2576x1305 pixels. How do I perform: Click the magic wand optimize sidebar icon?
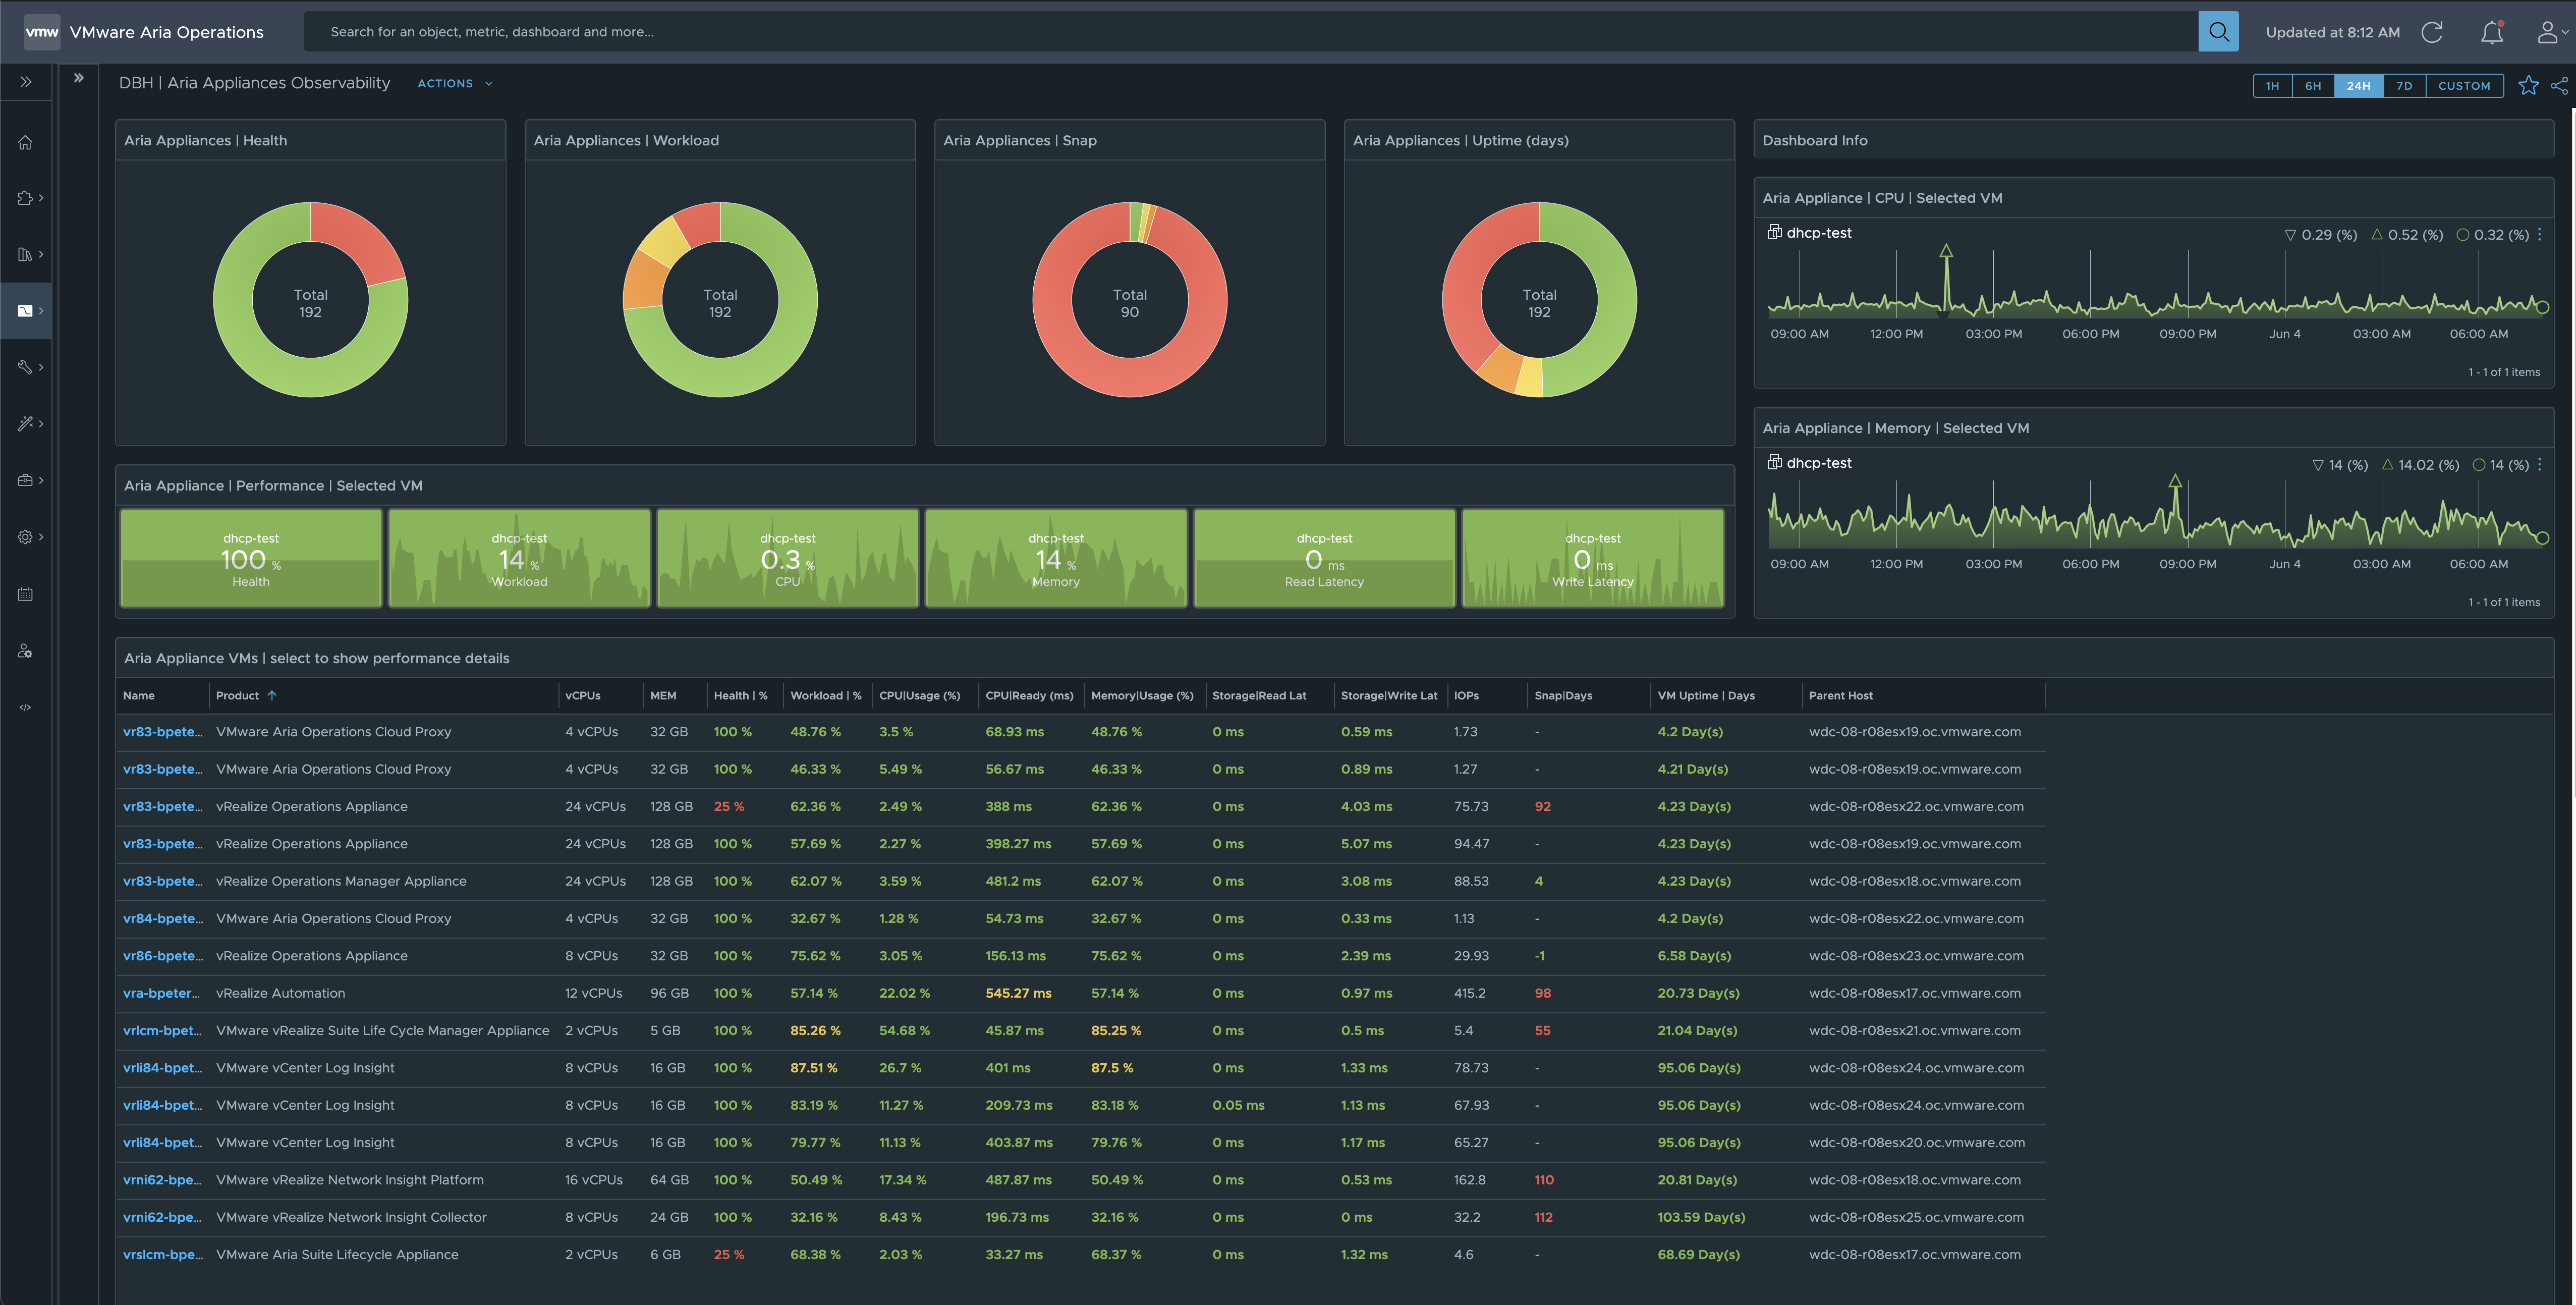pyautogui.click(x=25, y=424)
